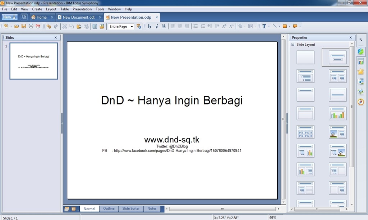Close the Properties panel

coord(351,37)
